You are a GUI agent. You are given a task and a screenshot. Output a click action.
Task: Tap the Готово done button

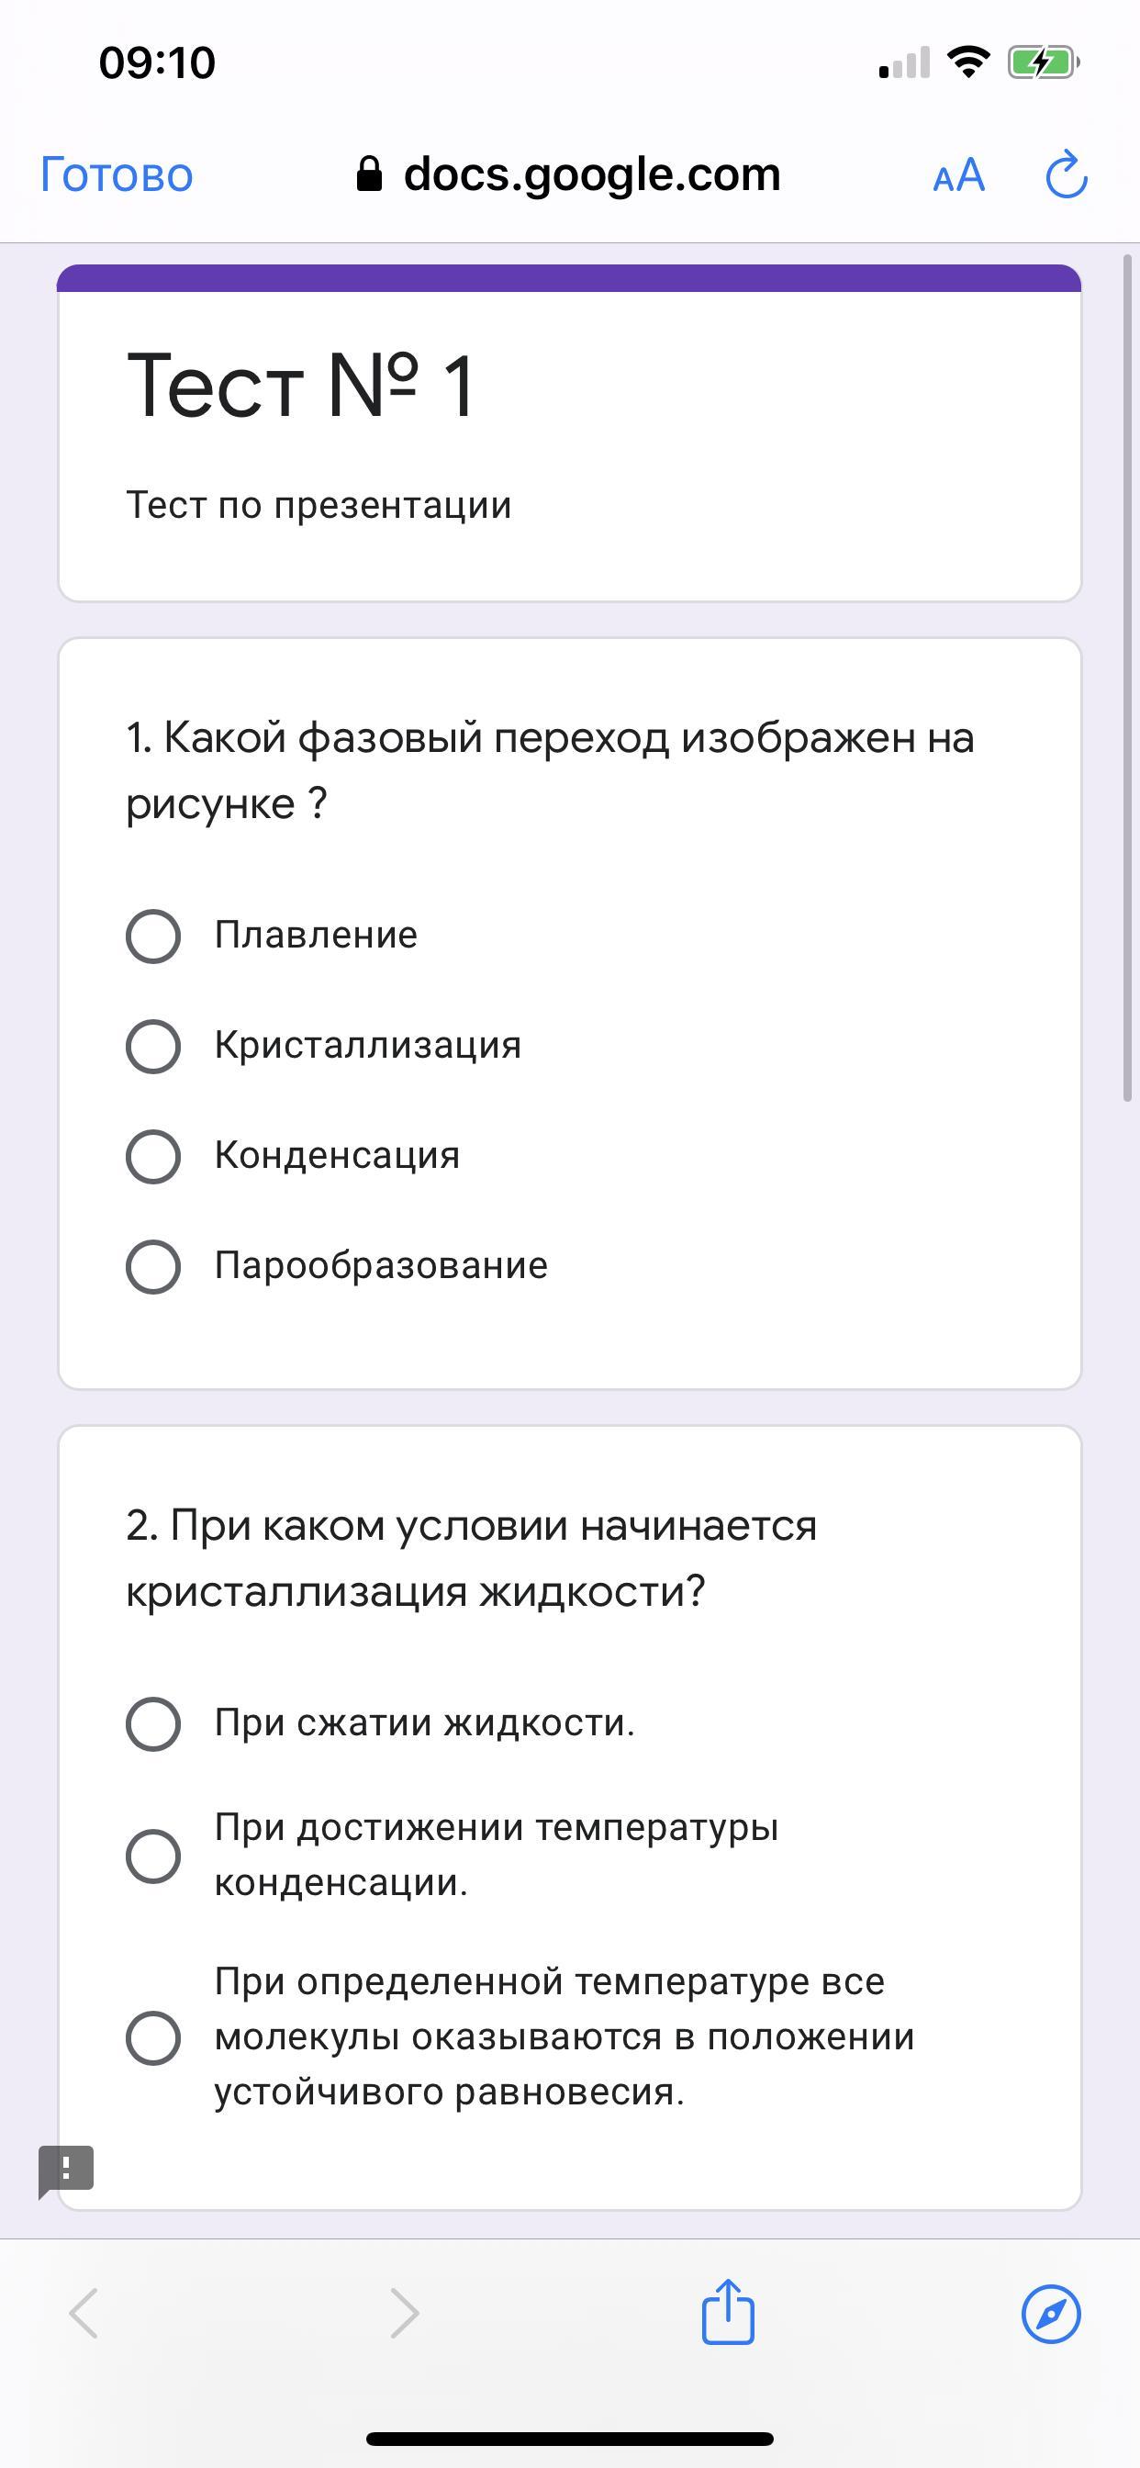[117, 175]
